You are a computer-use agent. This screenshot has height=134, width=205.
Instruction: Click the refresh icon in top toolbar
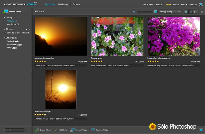pos(202,12)
